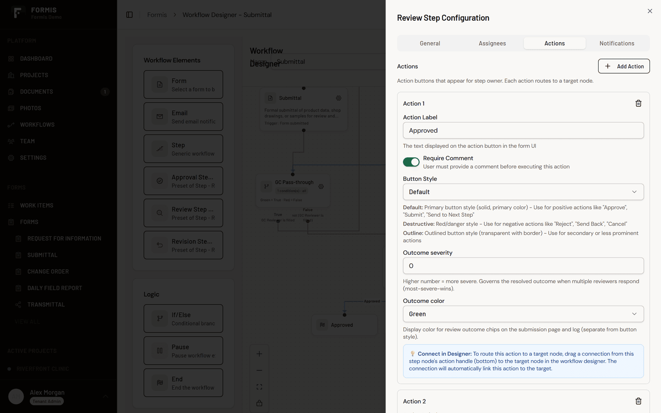Open Documents in the sidebar
This screenshot has height=413, width=661.
click(58, 92)
